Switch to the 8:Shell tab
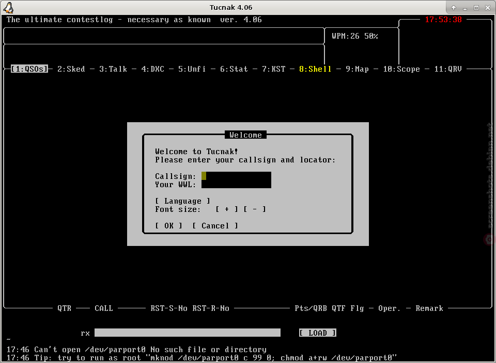The height and width of the screenshot is (363, 496). tap(315, 69)
